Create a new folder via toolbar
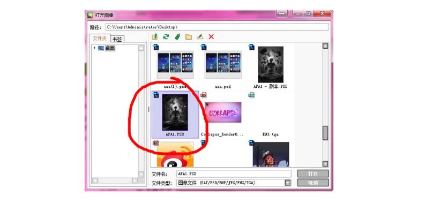This screenshot has width=426, height=203. [x=189, y=36]
